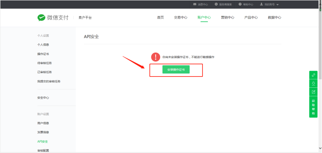Open 我提交的审核任务 in the sidebar
Viewport: 322px width, 153px height.
click(49, 81)
